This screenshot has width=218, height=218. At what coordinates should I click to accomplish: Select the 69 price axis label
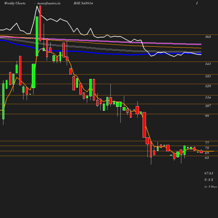click(x=207, y=153)
